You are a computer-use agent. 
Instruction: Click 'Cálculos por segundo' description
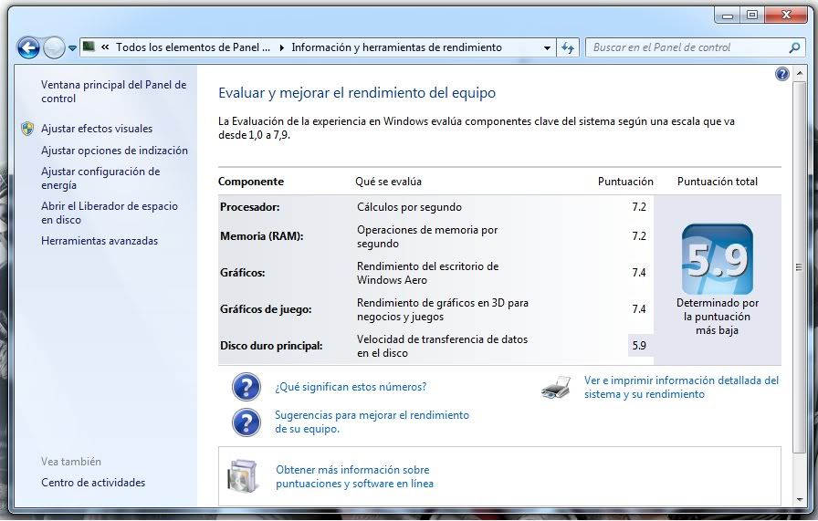pyautogui.click(x=410, y=207)
